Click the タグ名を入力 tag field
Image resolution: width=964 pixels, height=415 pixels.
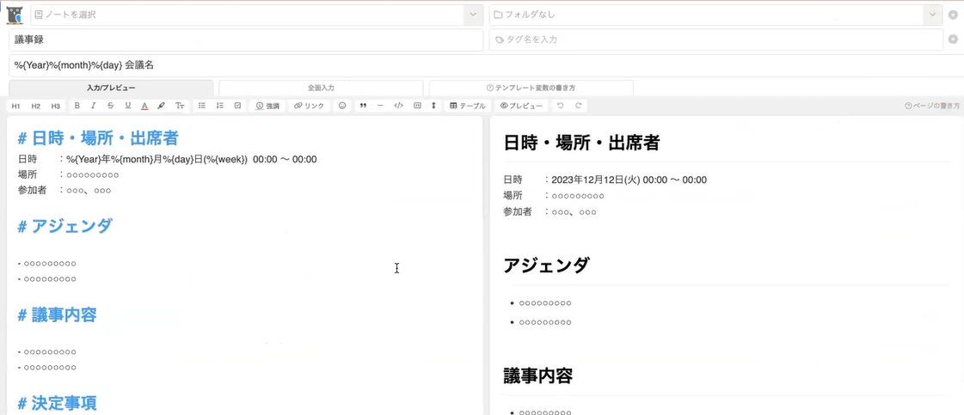[x=716, y=40]
